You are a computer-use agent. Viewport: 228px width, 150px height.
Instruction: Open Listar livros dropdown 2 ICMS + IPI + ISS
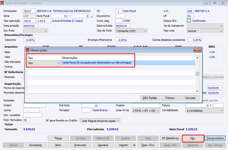[x=146, y=110]
